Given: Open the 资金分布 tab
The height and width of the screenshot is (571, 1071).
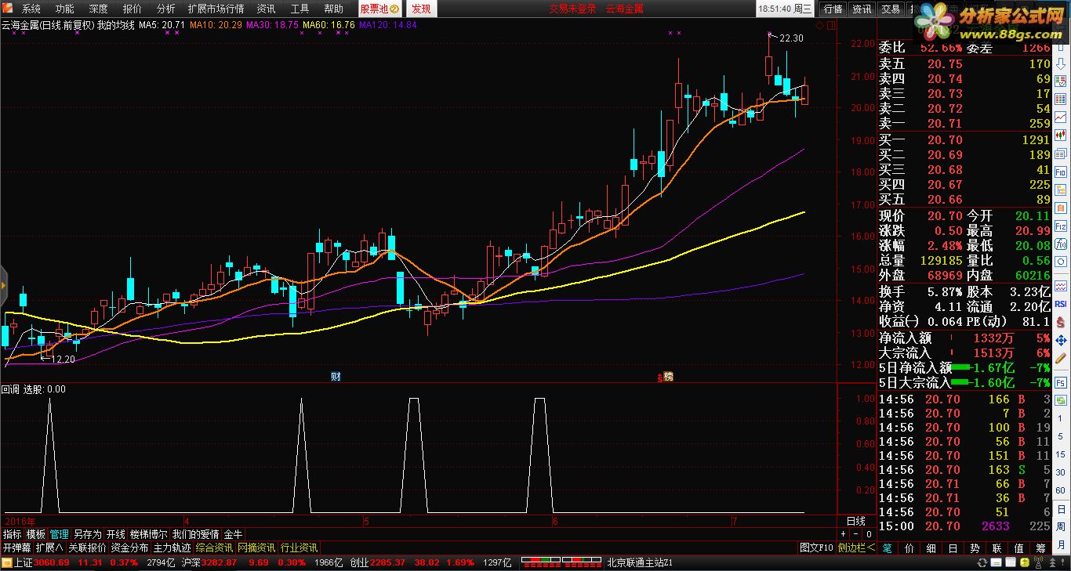Looking at the screenshot, I should tap(129, 548).
